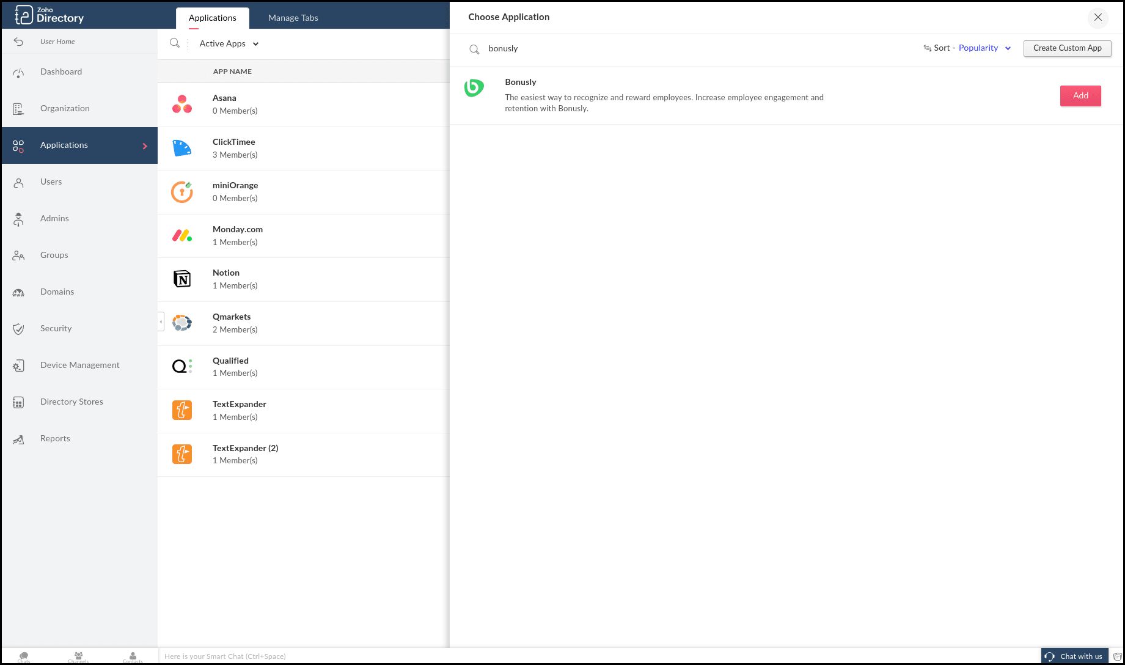Click the Monday.com app logo

182,235
